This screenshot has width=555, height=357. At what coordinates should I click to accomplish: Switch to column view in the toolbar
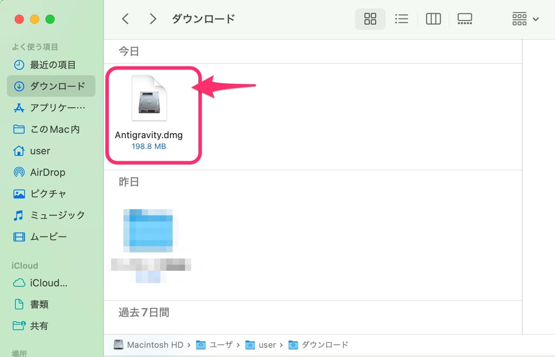pos(433,18)
